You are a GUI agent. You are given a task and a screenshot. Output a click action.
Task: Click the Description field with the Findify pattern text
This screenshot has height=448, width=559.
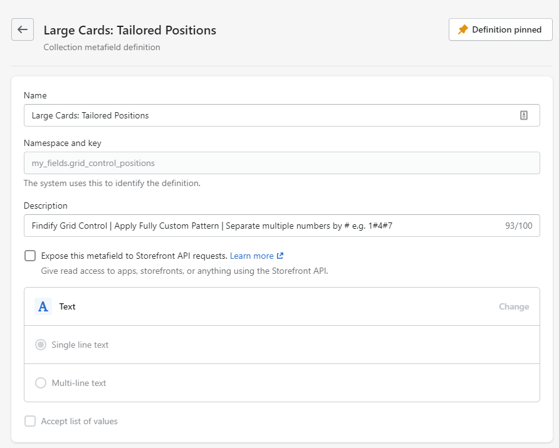tap(251, 225)
